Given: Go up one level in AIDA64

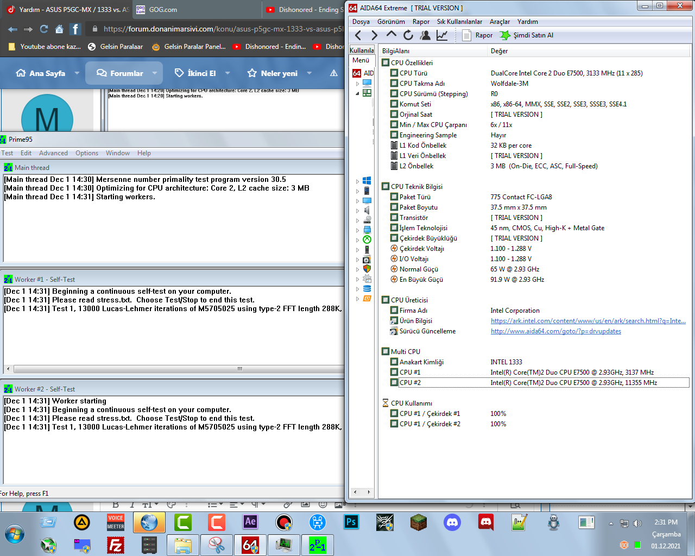Looking at the screenshot, I should 391,35.
